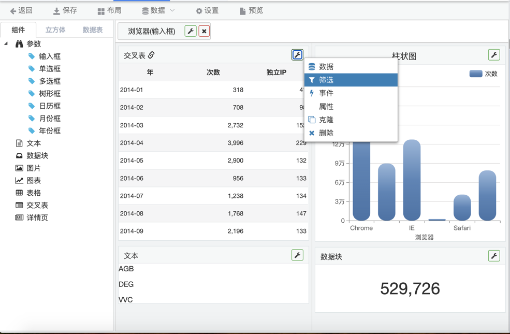Select 日历框 component in the tree
510x334 pixels.
50,106
